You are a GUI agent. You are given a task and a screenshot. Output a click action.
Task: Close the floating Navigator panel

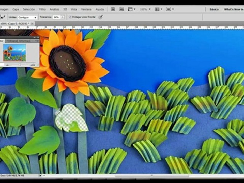click(x=38, y=37)
